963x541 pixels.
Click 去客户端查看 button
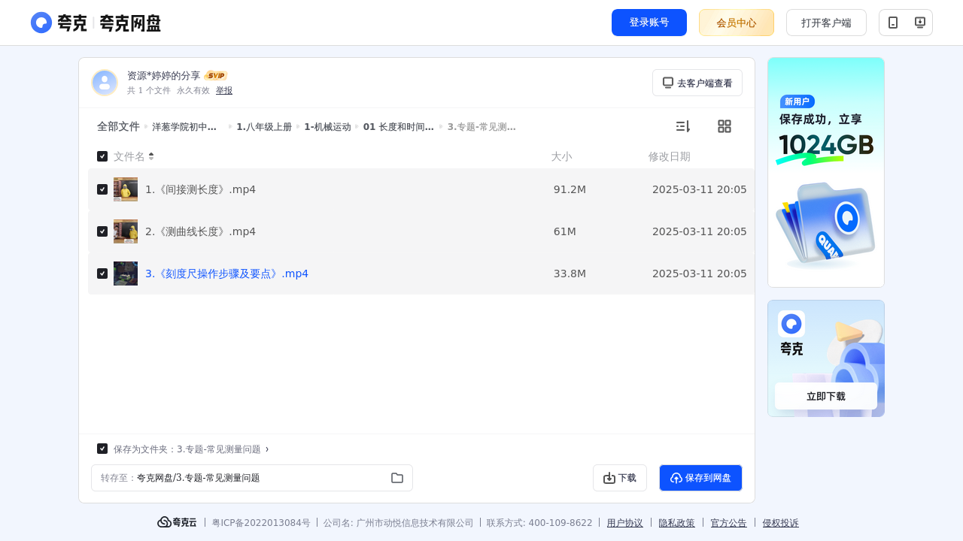click(697, 83)
